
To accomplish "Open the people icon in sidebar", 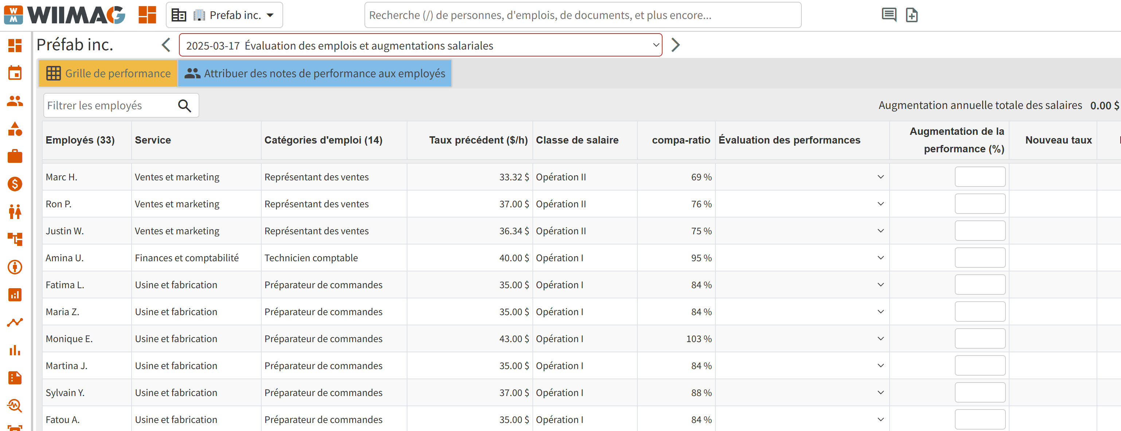I will coord(15,101).
